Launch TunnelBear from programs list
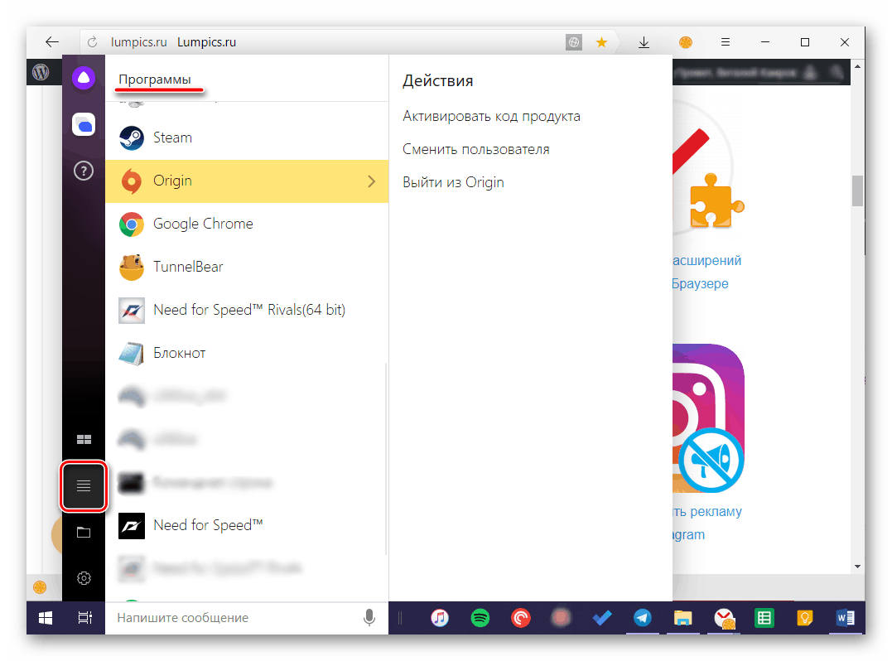The height and width of the screenshot is (661, 892). [247, 267]
